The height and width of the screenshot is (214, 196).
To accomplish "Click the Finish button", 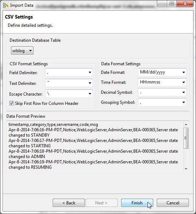I will (137, 203).
